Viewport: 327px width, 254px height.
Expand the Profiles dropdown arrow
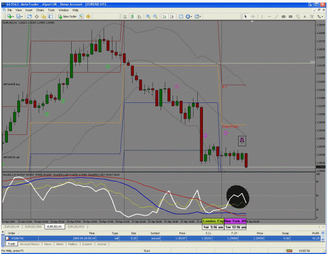21,16
